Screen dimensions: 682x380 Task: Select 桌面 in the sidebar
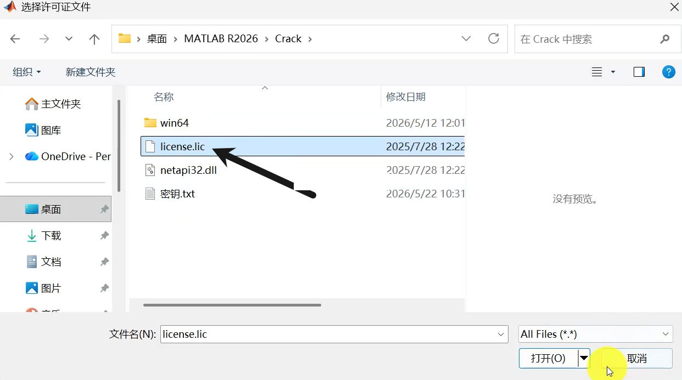[x=55, y=209]
